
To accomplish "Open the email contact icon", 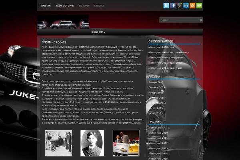I will pos(199,6).
